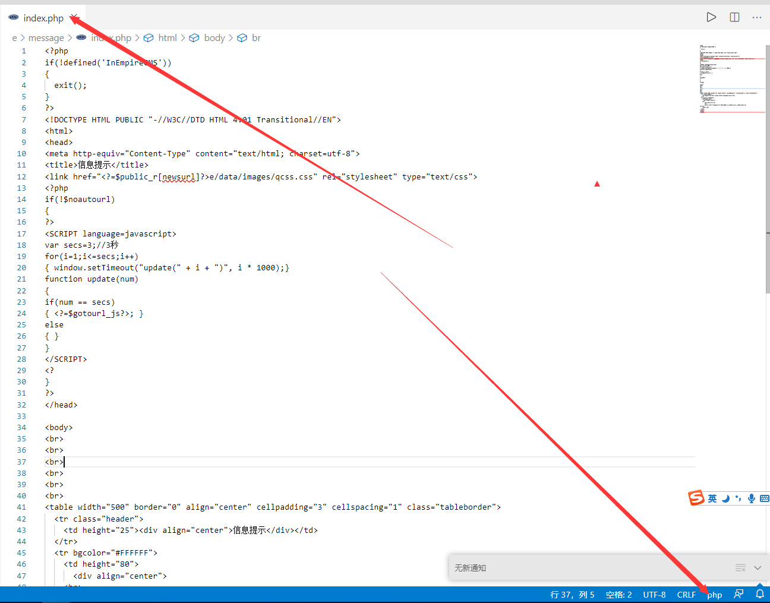Open voice input via the microphone icon
The width and height of the screenshot is (770, 603).
(752, 498)
